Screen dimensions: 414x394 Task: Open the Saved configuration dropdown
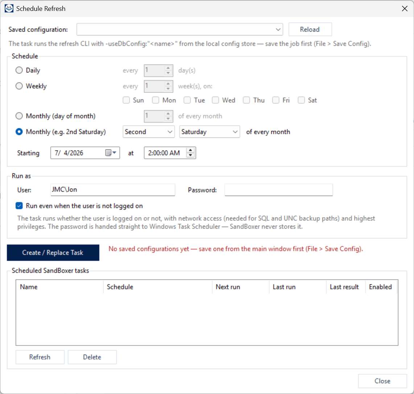click(179, 29)
